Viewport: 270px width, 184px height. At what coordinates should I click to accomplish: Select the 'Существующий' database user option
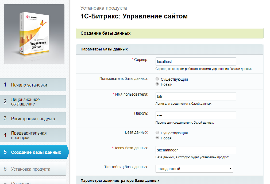pyautogui.click(x=157, y=79)
